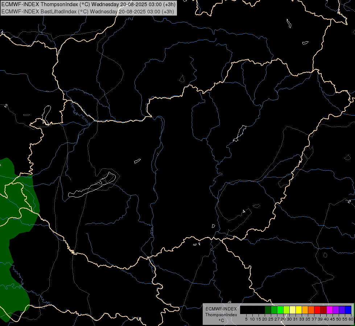
Task: Click the ThompsonIndex title line at top
Action: 88,4
